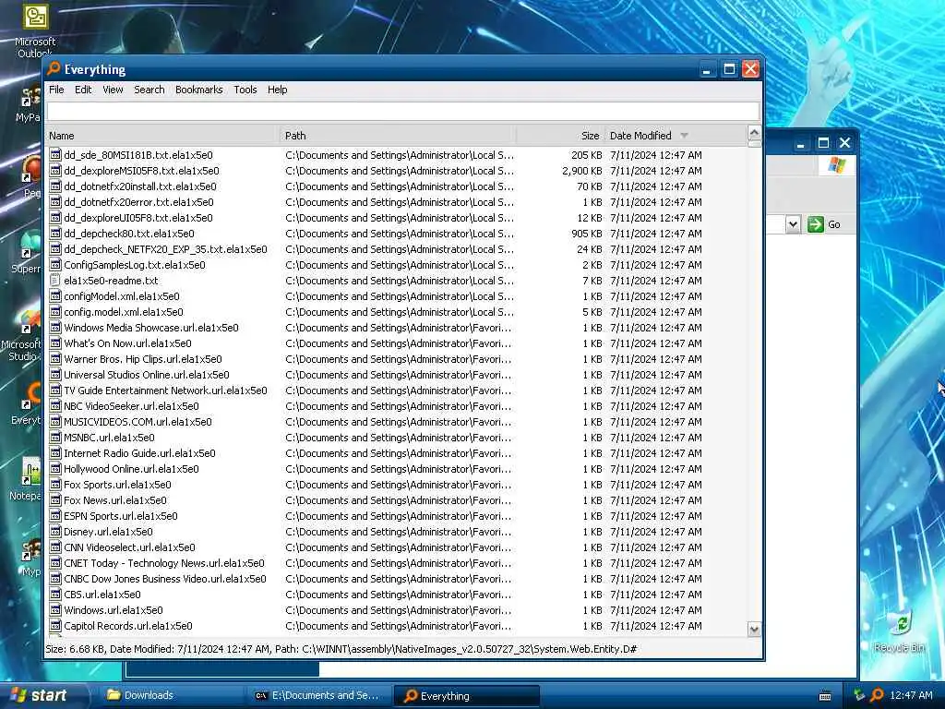Open the address dropdown arrow beside Go
Screen dimensions: 945x709
click(x=793, y=224)
